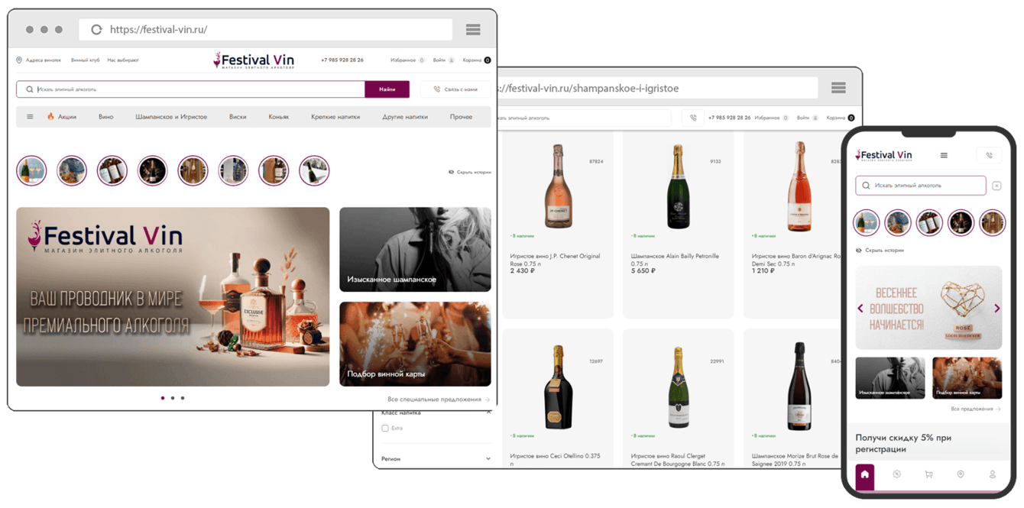Click the cart counter badge next to Корзина on homepage
1024x508 pixels.
pos(488,60)
